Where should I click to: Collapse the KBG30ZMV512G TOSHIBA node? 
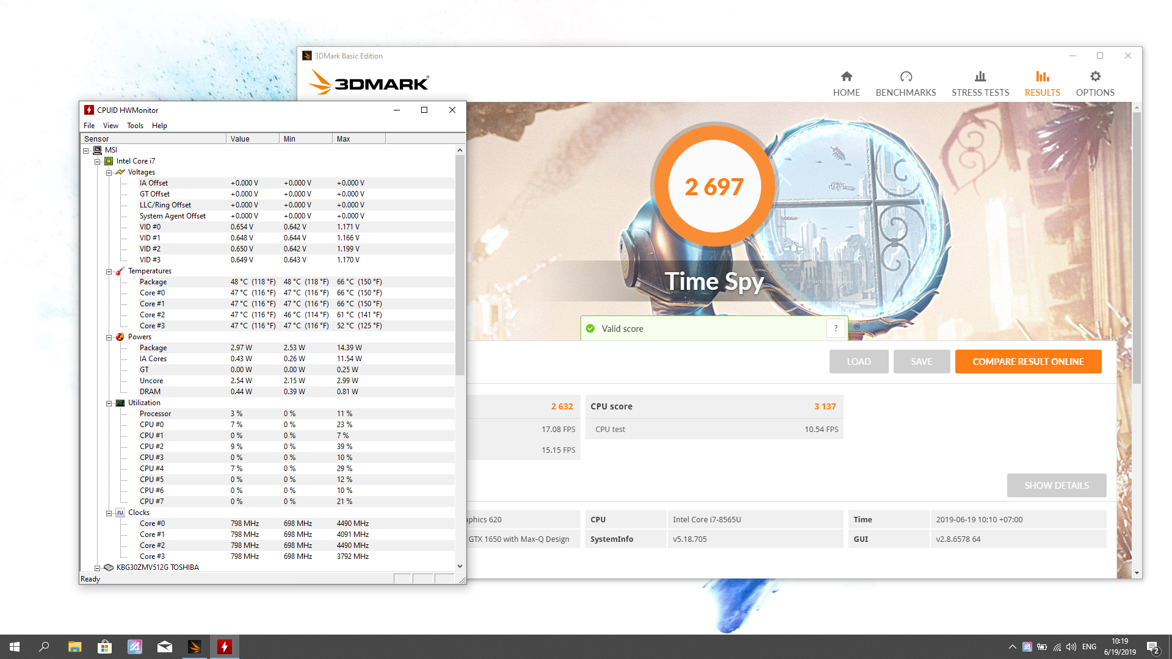click(x=97, y=568)
